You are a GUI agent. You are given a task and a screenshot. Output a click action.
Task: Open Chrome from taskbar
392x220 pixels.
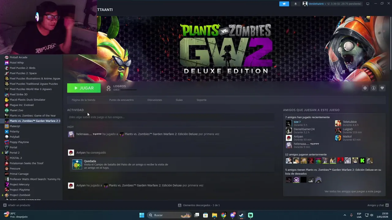pyautogui.click(x=224, y=215)
